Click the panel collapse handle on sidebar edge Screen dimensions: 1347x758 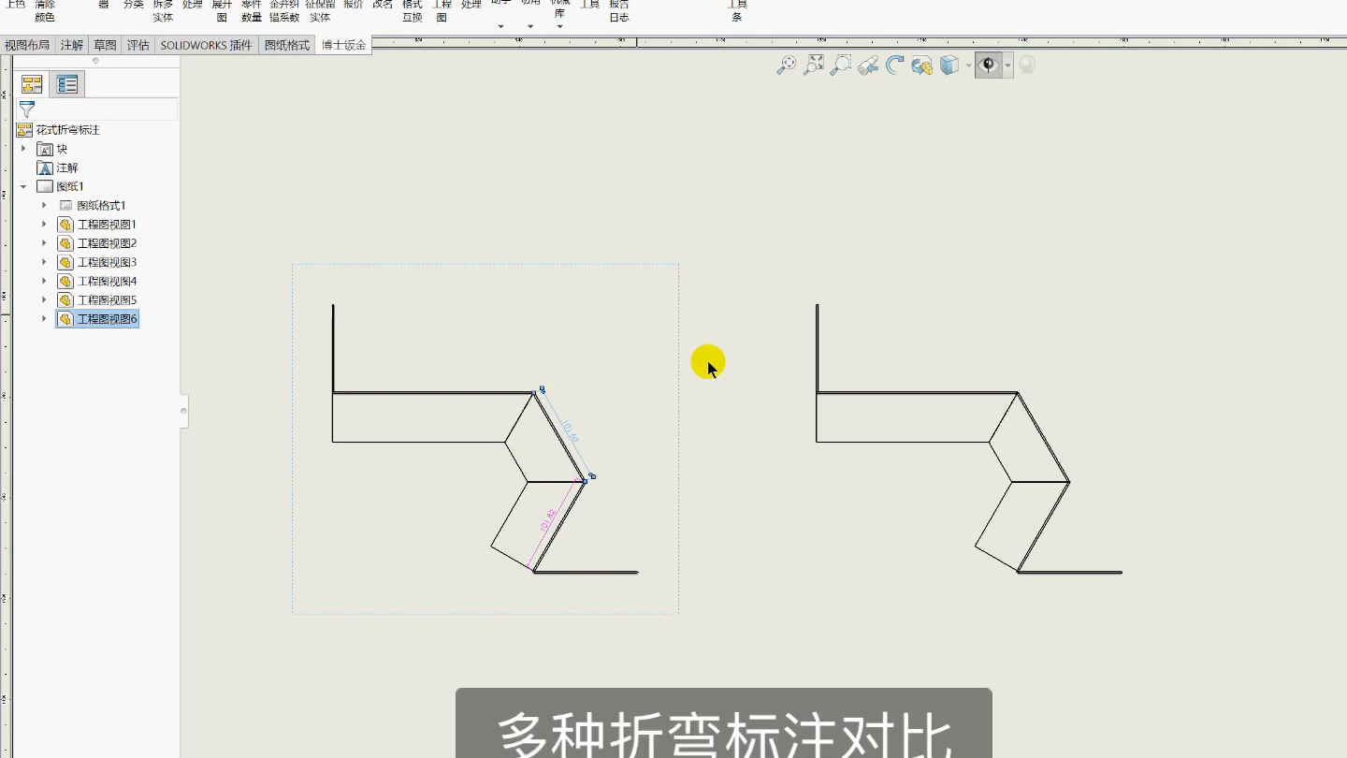coord(183,411)
